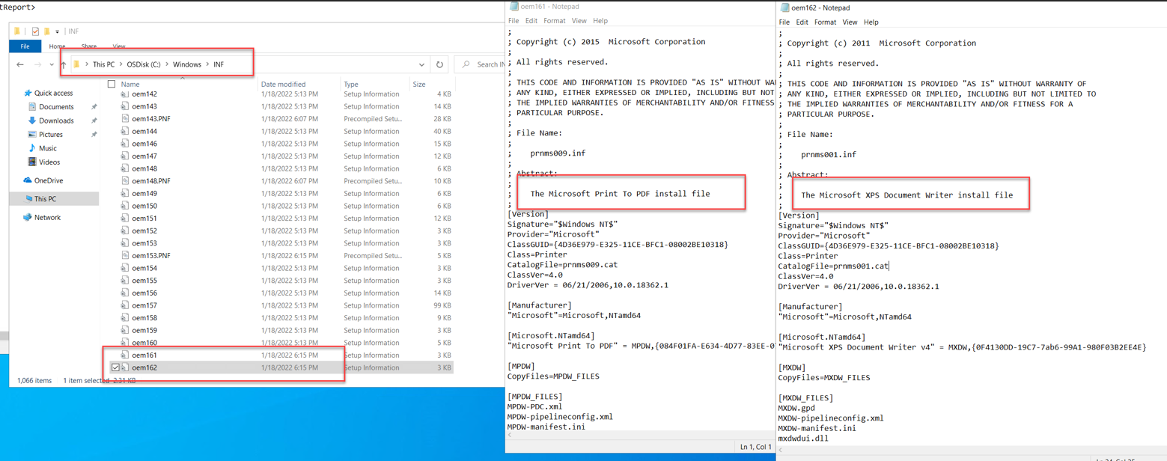The image size is (1167, 461).
Task: Refresh the INF folder view
Action: tap(439, 65)
